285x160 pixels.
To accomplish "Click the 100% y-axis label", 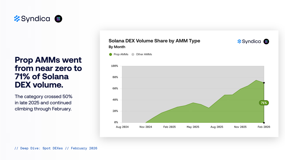I will click(114, 66).
